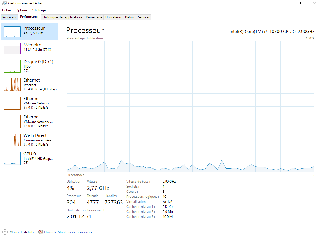Switch to the Détails tab

tap(130, 17)
